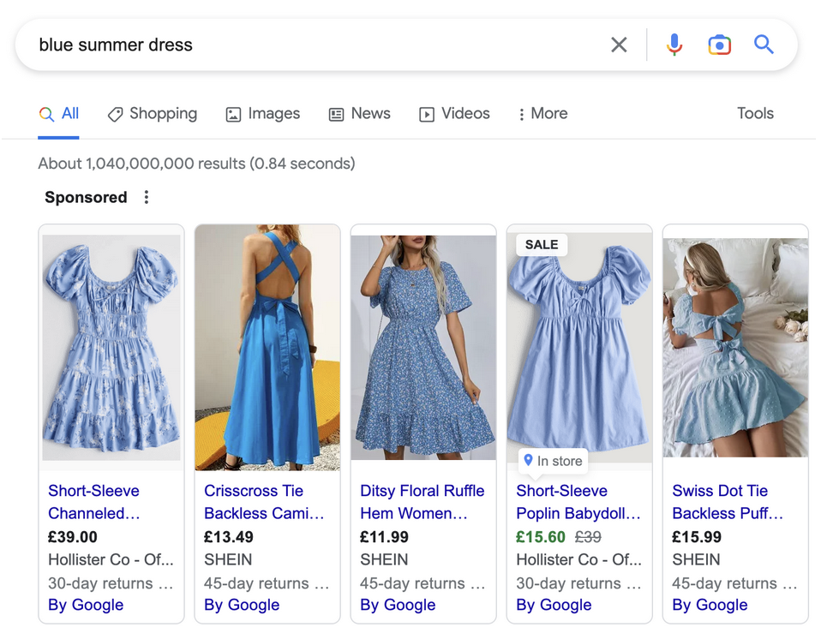Click By Google under the £15.60 Hollister dress
The width and height of the screenshot is (821, 639).
[554, 605]
